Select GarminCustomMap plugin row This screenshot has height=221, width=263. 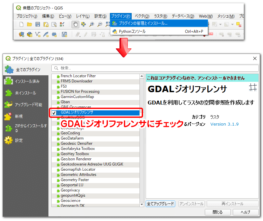point(96,97)
